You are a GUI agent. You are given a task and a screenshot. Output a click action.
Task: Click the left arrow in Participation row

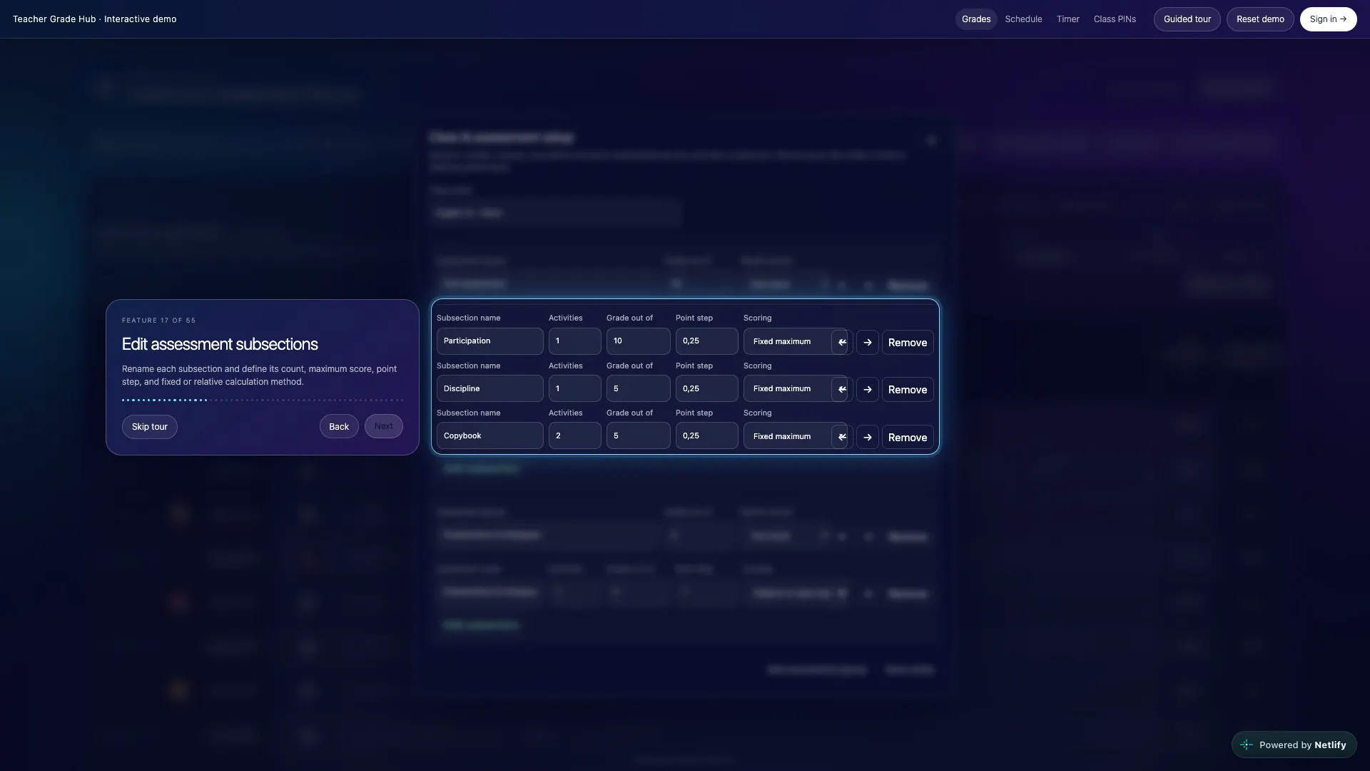pyautogui.click(x=842, y=342)
